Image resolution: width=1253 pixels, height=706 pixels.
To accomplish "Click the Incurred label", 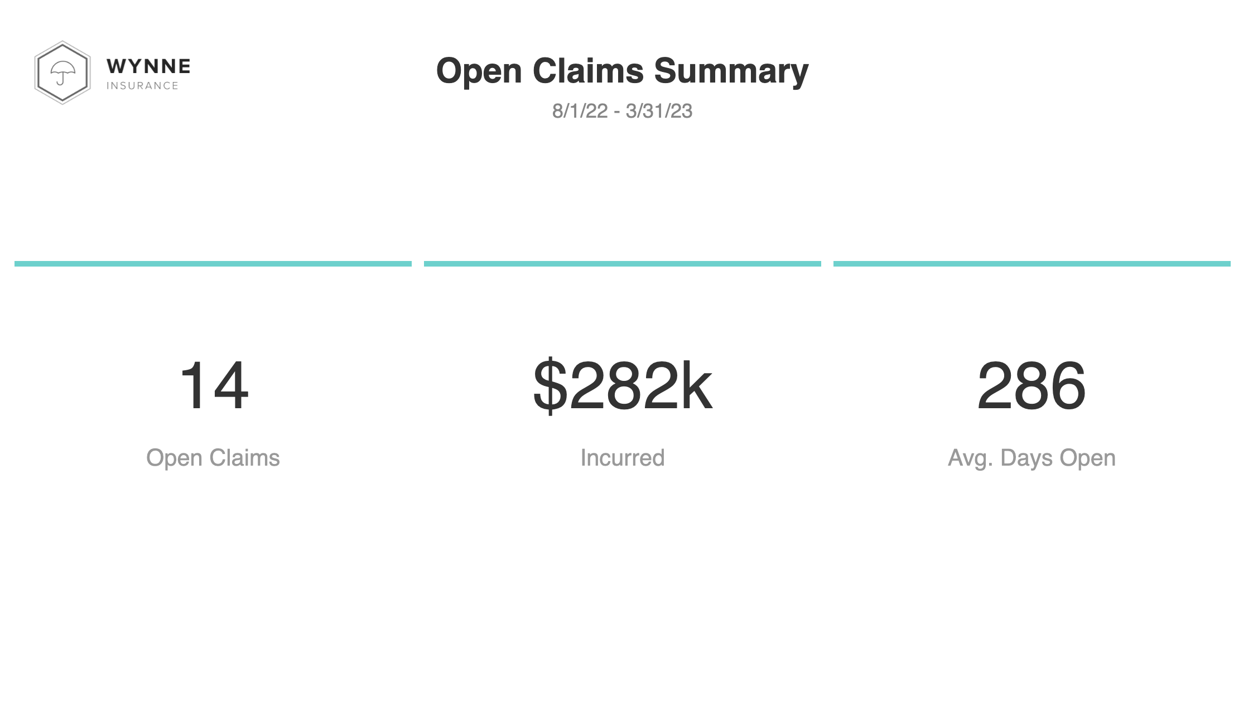I will 623,458.
